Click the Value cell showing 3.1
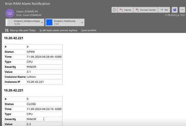Image resolution: width=186 pixels, height=126 pixels. point(44,72)
